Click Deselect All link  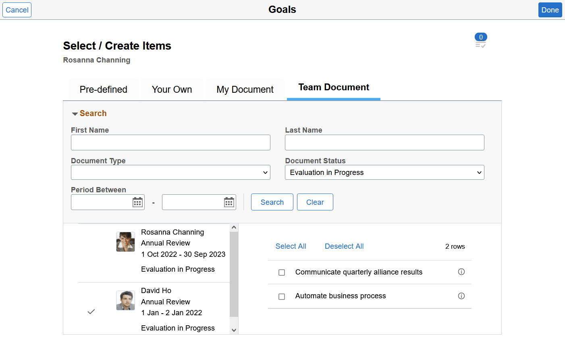(344, 246)
